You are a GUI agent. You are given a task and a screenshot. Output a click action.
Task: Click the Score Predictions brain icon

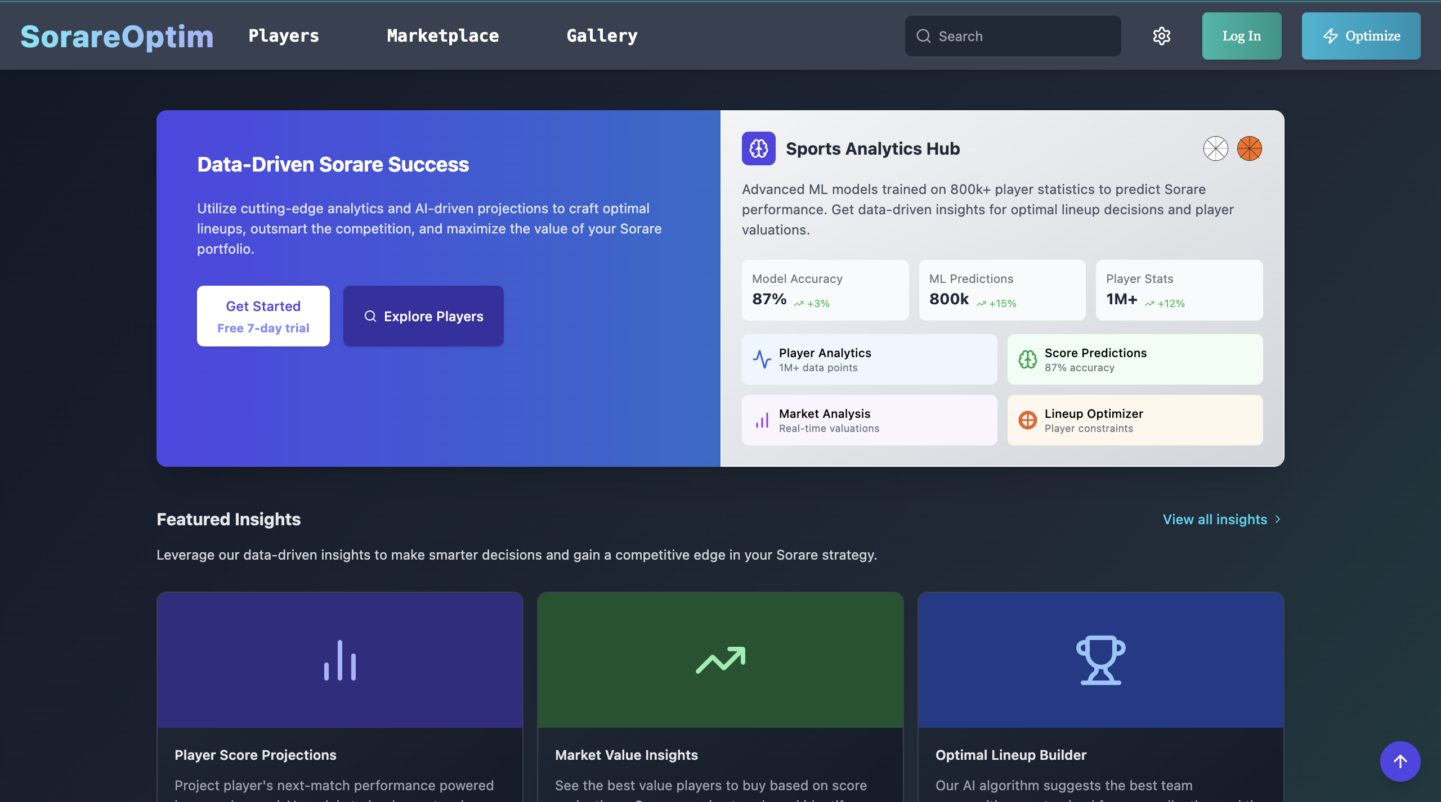(1027, 359)
